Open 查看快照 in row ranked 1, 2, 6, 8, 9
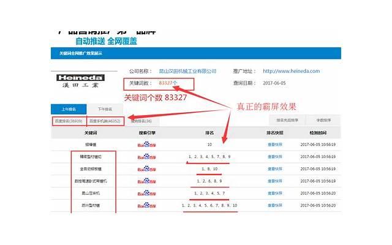The height and width of the screenshot is (245, 392). pyautogui.click(x=275, y=181)
